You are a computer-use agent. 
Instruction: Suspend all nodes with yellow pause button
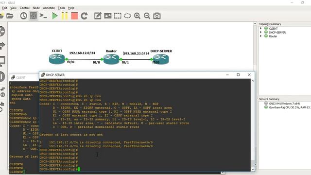click(x=65, y=16)
